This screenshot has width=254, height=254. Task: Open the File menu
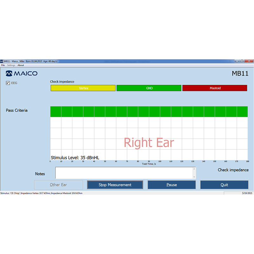[x=3, y=65]
